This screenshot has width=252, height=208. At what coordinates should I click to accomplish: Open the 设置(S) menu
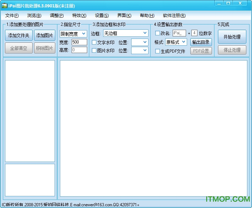click(102, 16)
